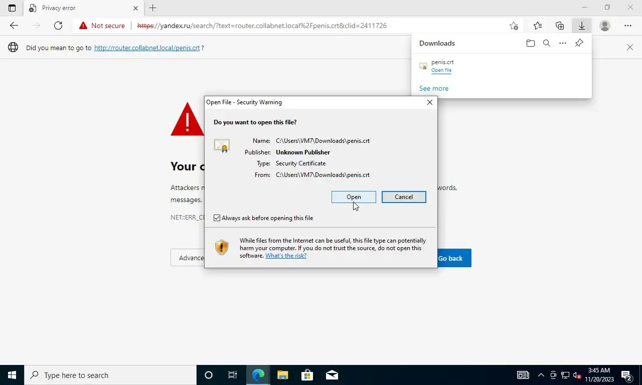Screen dimensions: 642x385
Task: Open downloads folder icon in Downloads panel
Action: click(x=531, y=43)
